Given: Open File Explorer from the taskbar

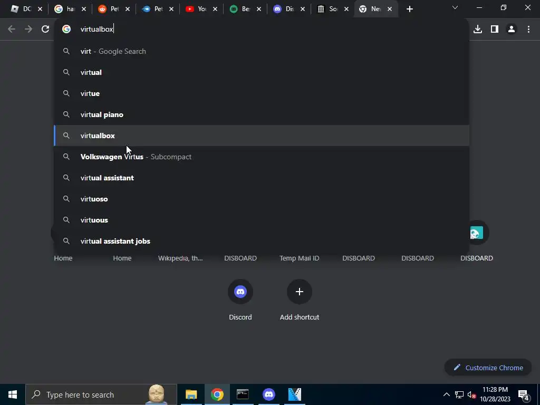Looking at the screenshot, I should (x=191, y=394).
